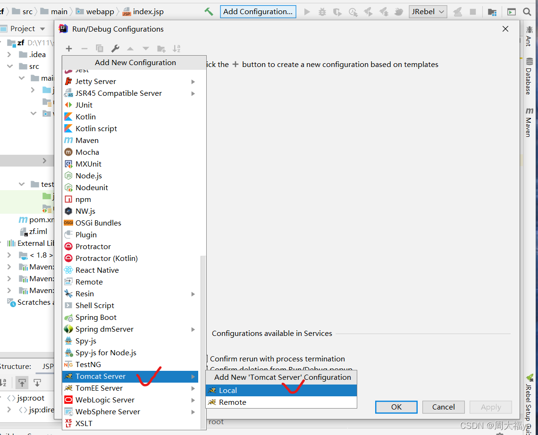Collapse the src folder in Project tree
This screenshot has height=435, width=538.
click(9, 66)
